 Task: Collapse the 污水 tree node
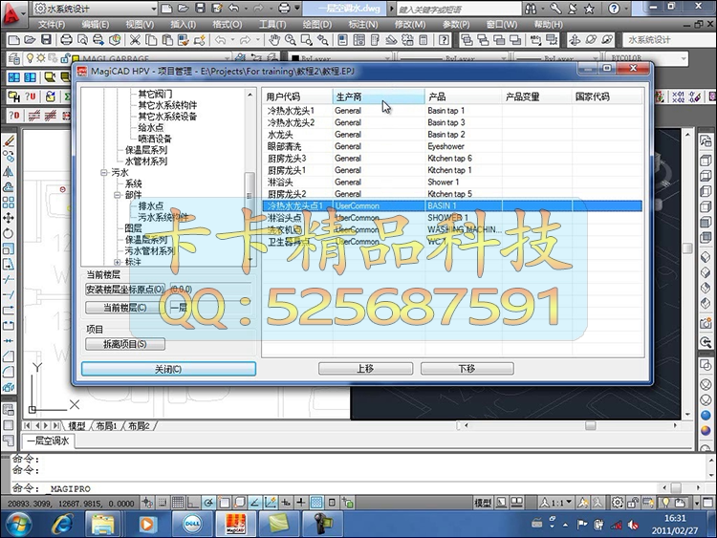click(x=104, y=172)
